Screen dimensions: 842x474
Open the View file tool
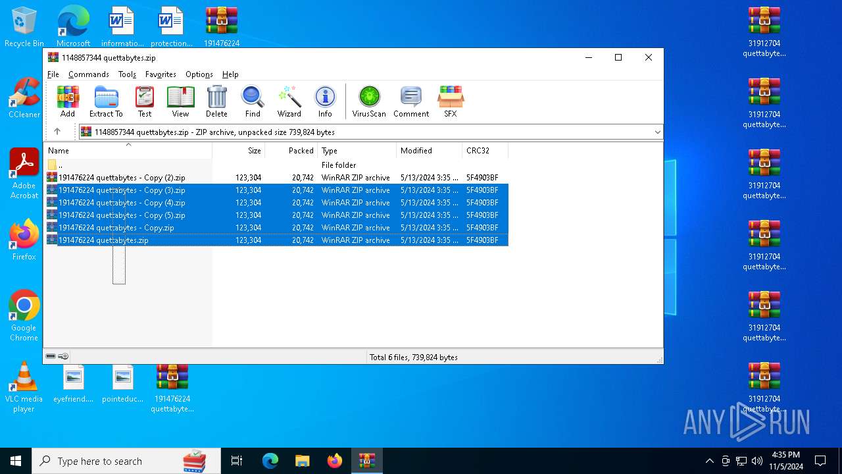coord(180,101)
